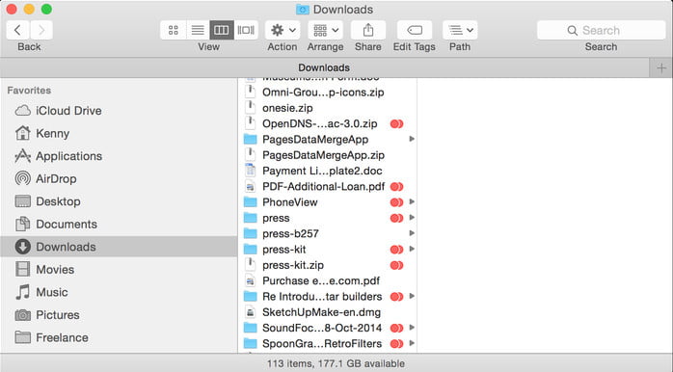Add a new tab with plus button
This screenshot has height=372, width=673.
click(661, 67)
